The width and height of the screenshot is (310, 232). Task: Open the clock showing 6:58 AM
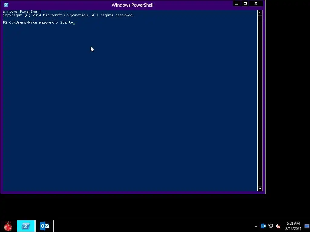click(x=293, y=226)
